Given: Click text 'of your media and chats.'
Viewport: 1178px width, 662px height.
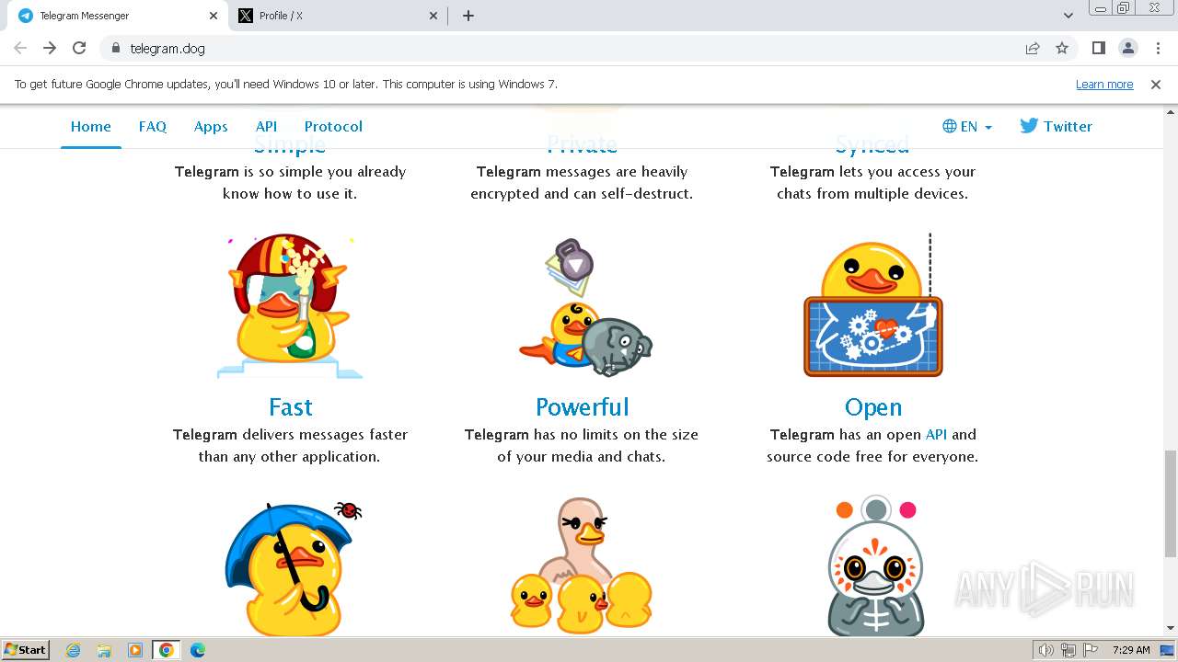Looking at the screenshot, I should coord(582,457).
